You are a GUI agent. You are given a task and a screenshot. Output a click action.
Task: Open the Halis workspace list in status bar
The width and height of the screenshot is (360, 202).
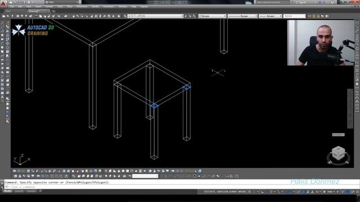tap(331, 192)
